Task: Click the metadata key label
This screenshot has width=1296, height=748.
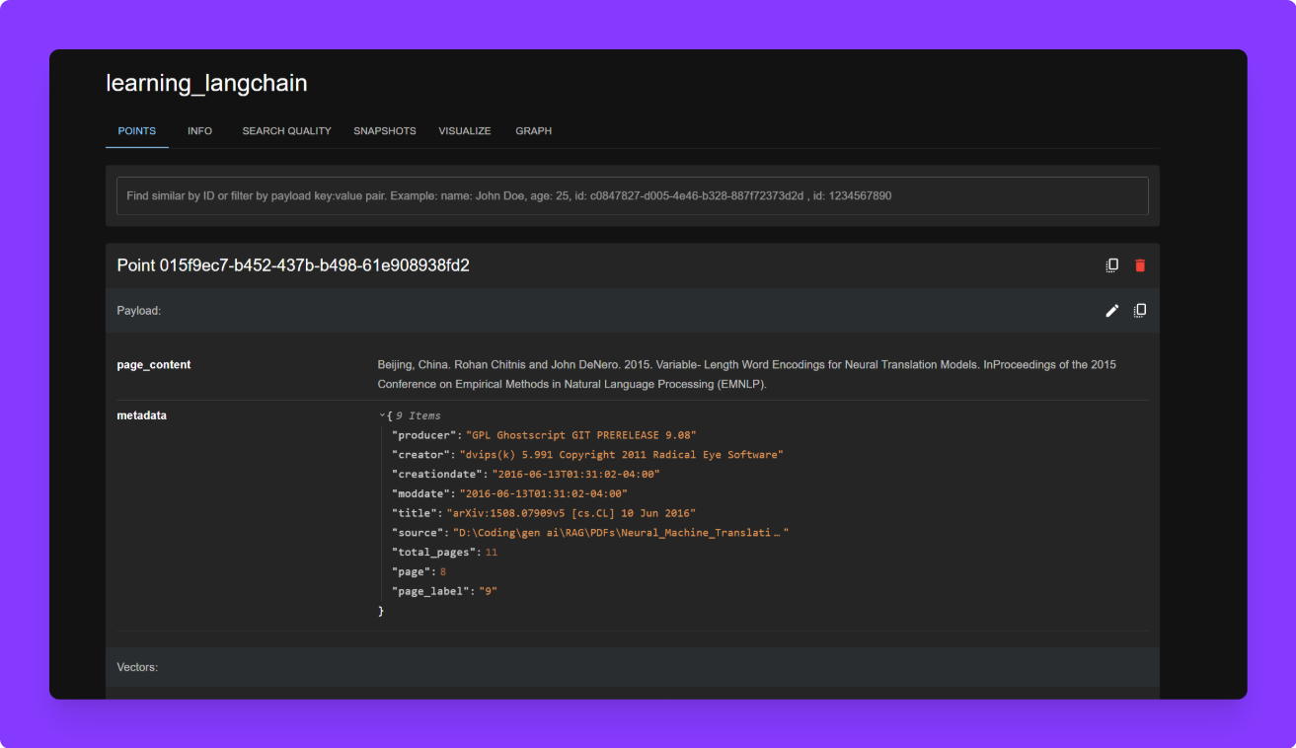Action: (142, 415)
